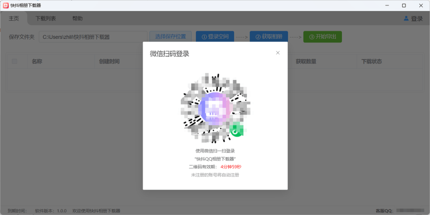Click the "快抖QQ相册下载器" text in dialog
This screenshot has height=215, width=430.
point(215,159)
